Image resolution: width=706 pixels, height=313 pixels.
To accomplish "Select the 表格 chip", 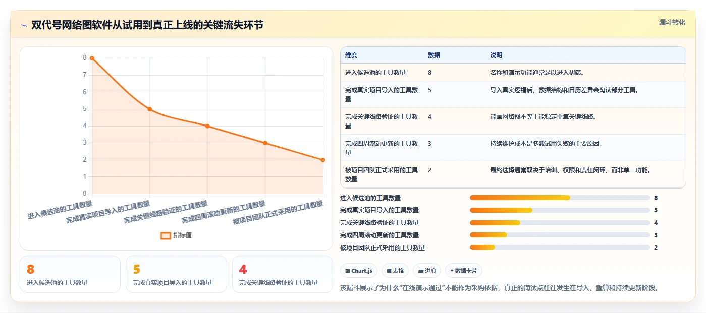I will coord(395,271).
